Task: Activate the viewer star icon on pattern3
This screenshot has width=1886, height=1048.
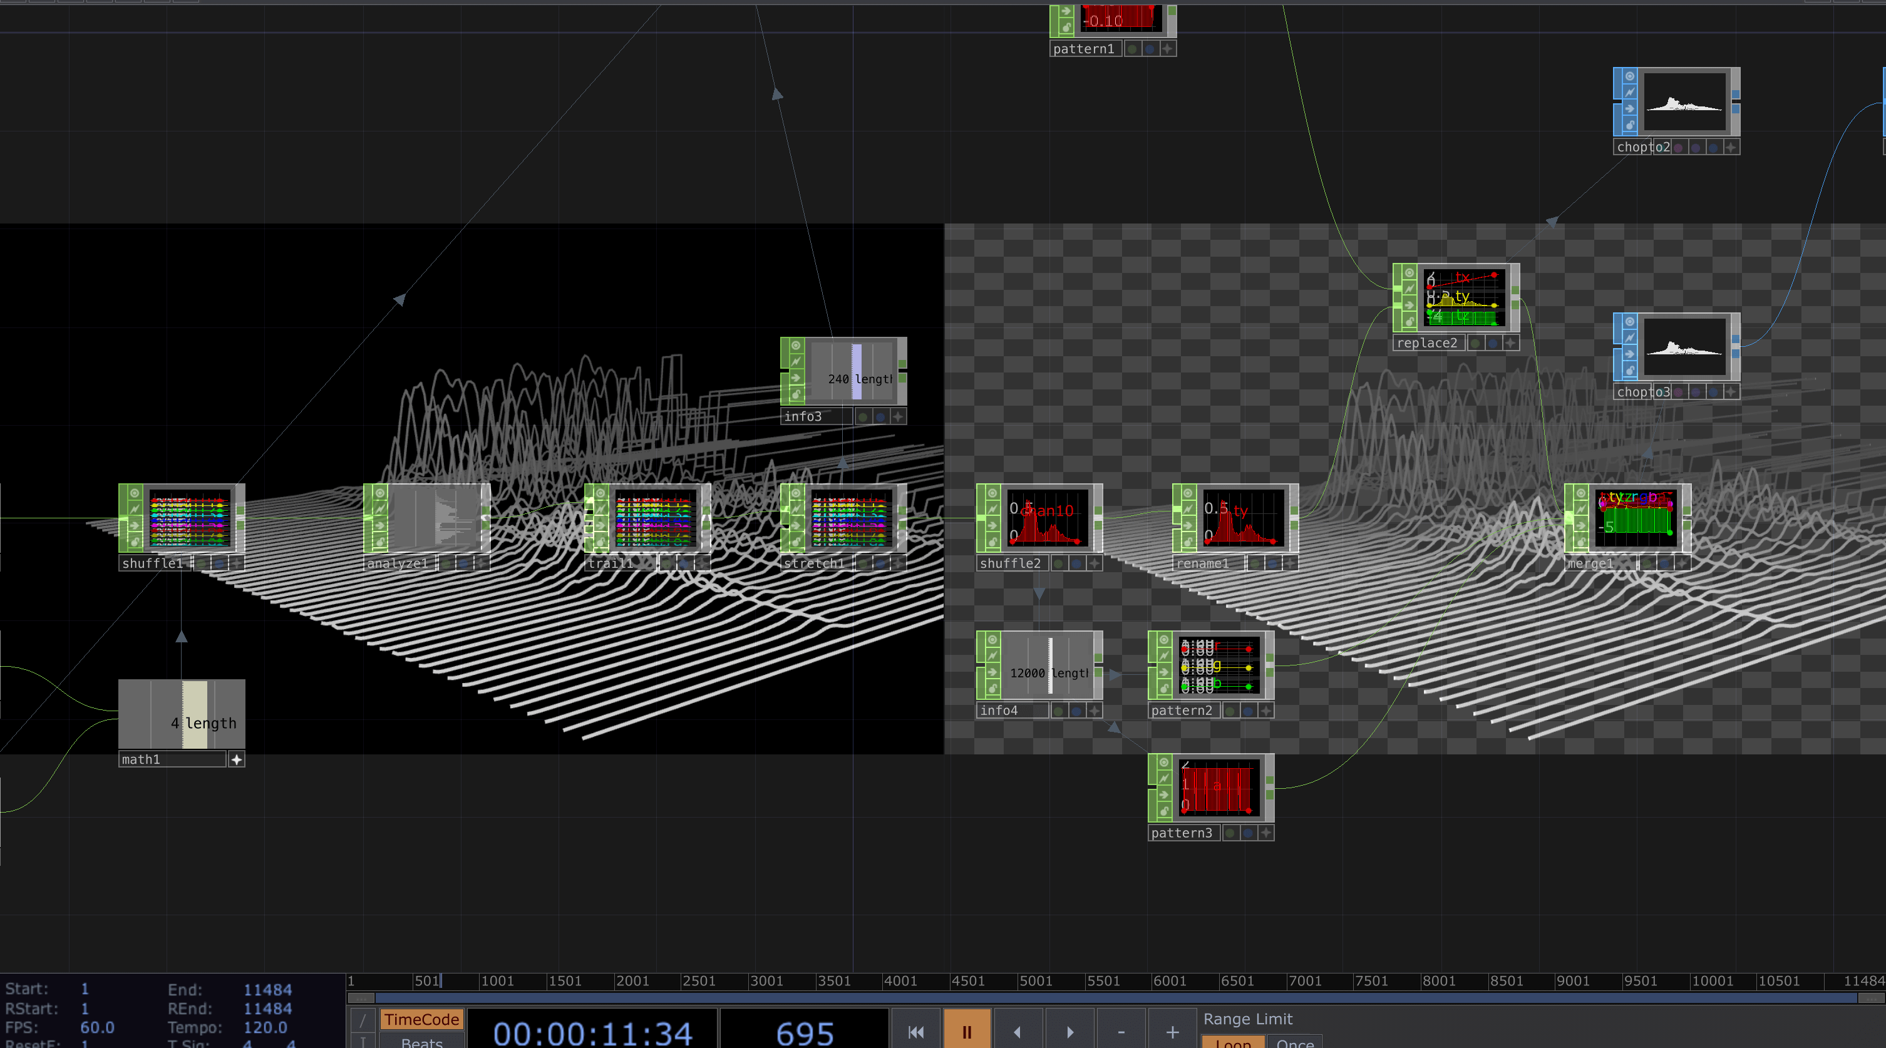Action: [x=1266, y=833]
